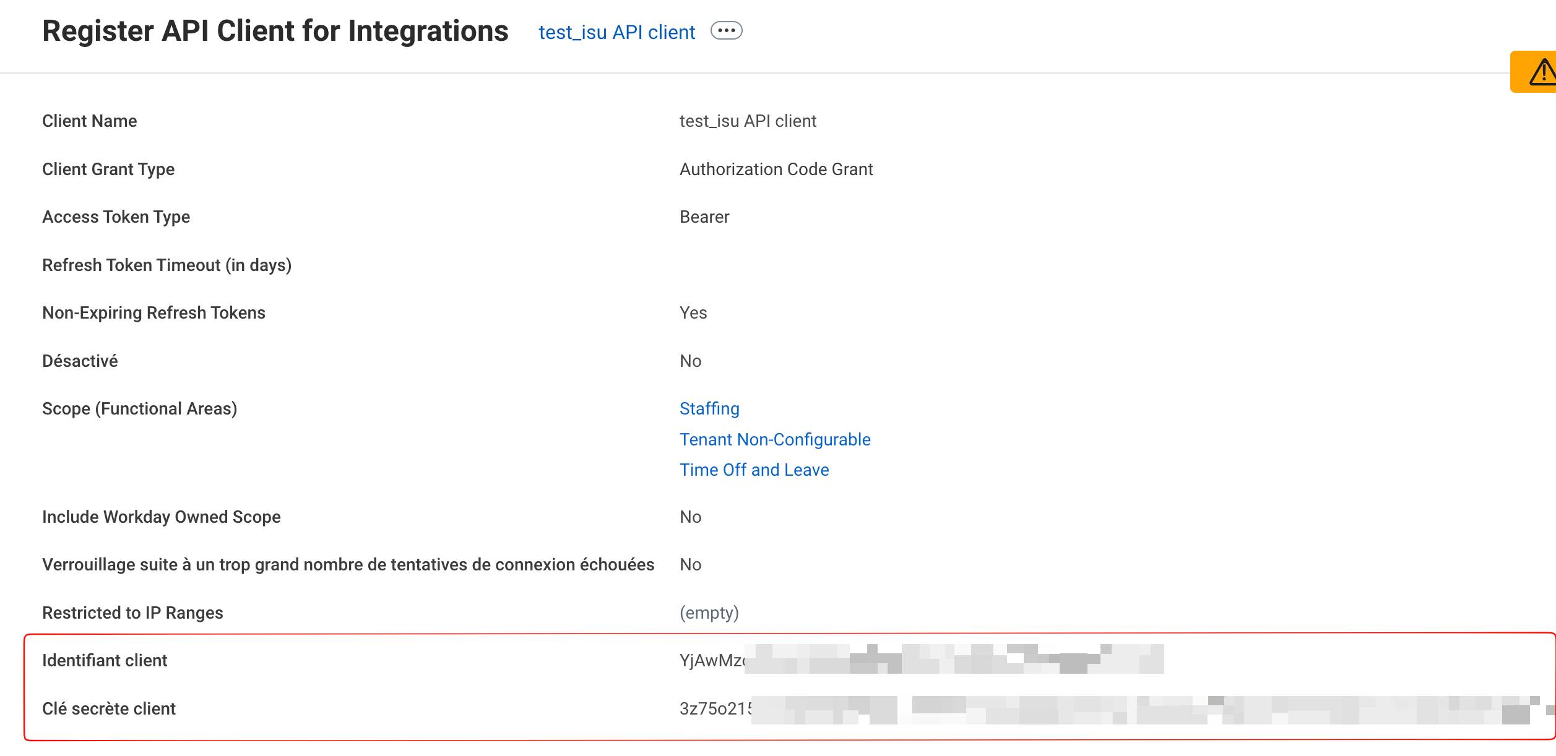Open the Staffing scope link
The height and width of the screenshot is (756, 1556).
click(709, 409)
